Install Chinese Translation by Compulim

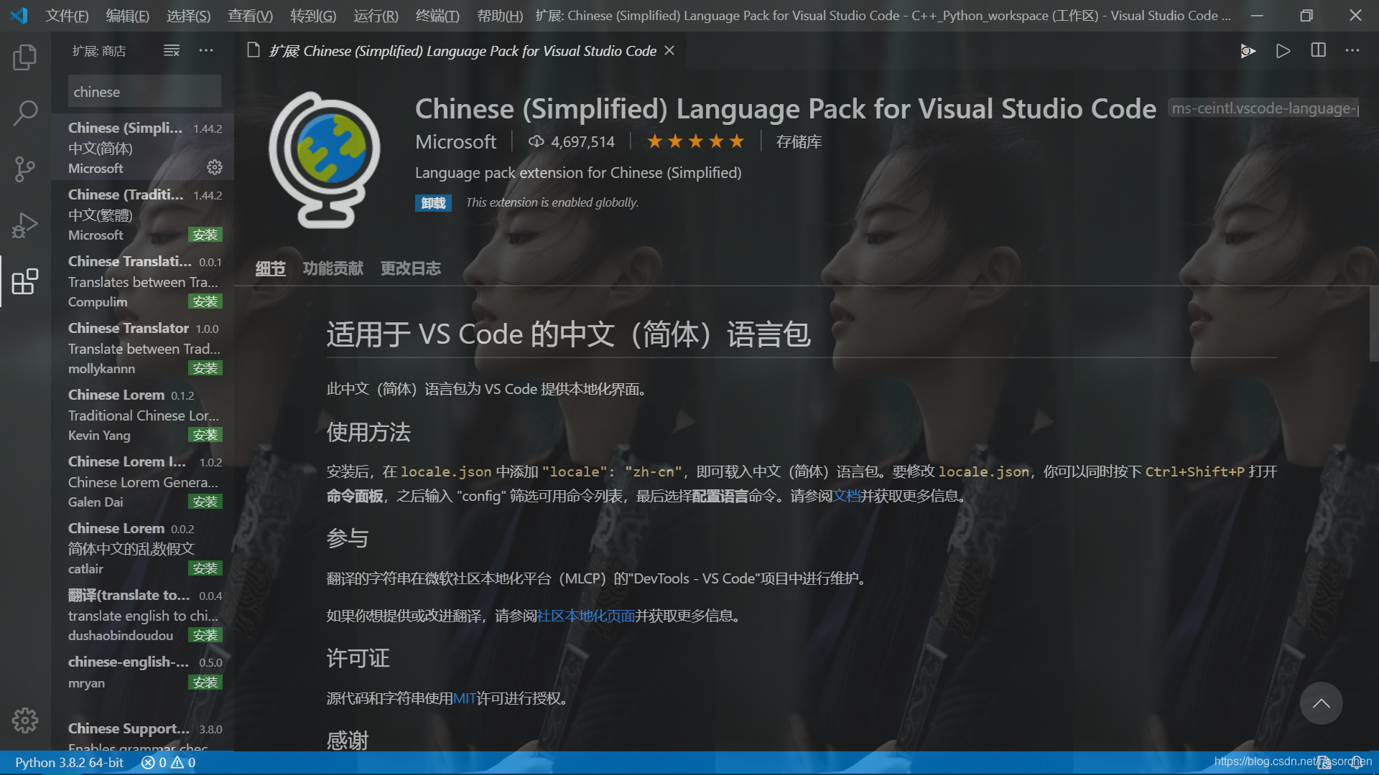pos(205,301)
